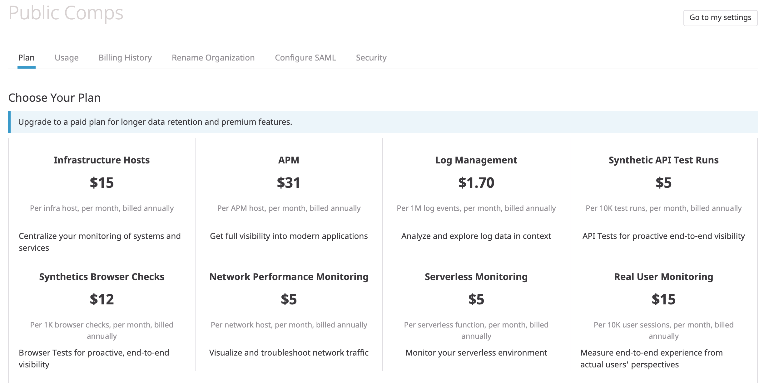
Task: Click the $31 APM price
Action: 289,183
